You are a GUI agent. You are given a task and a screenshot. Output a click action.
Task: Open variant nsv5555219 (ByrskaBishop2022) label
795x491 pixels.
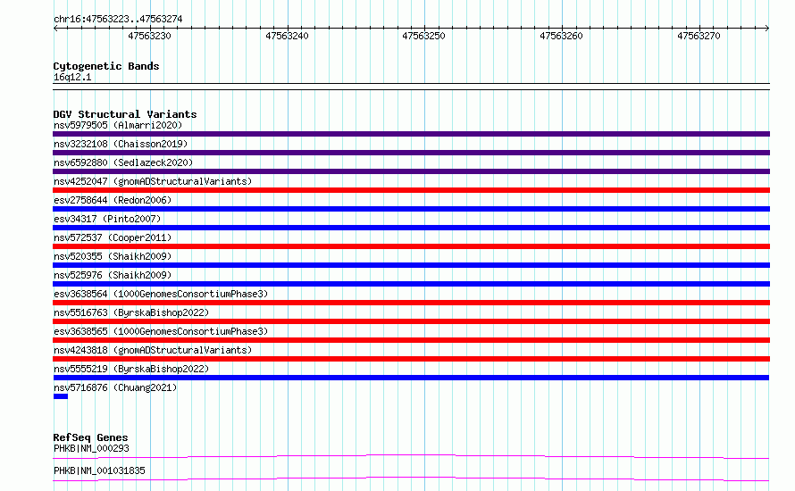131,369
